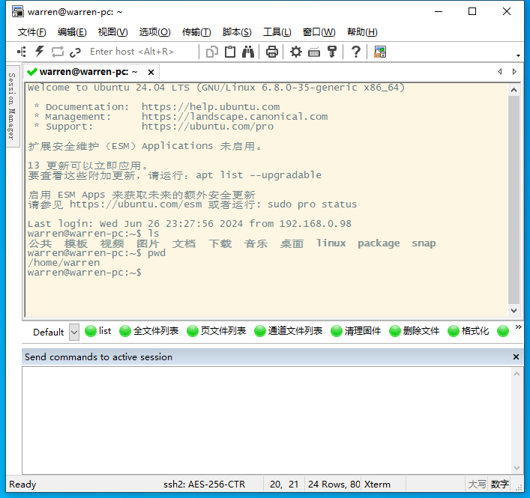
Task: Click the linux directory name in terminal
Action: pos(331,243)
